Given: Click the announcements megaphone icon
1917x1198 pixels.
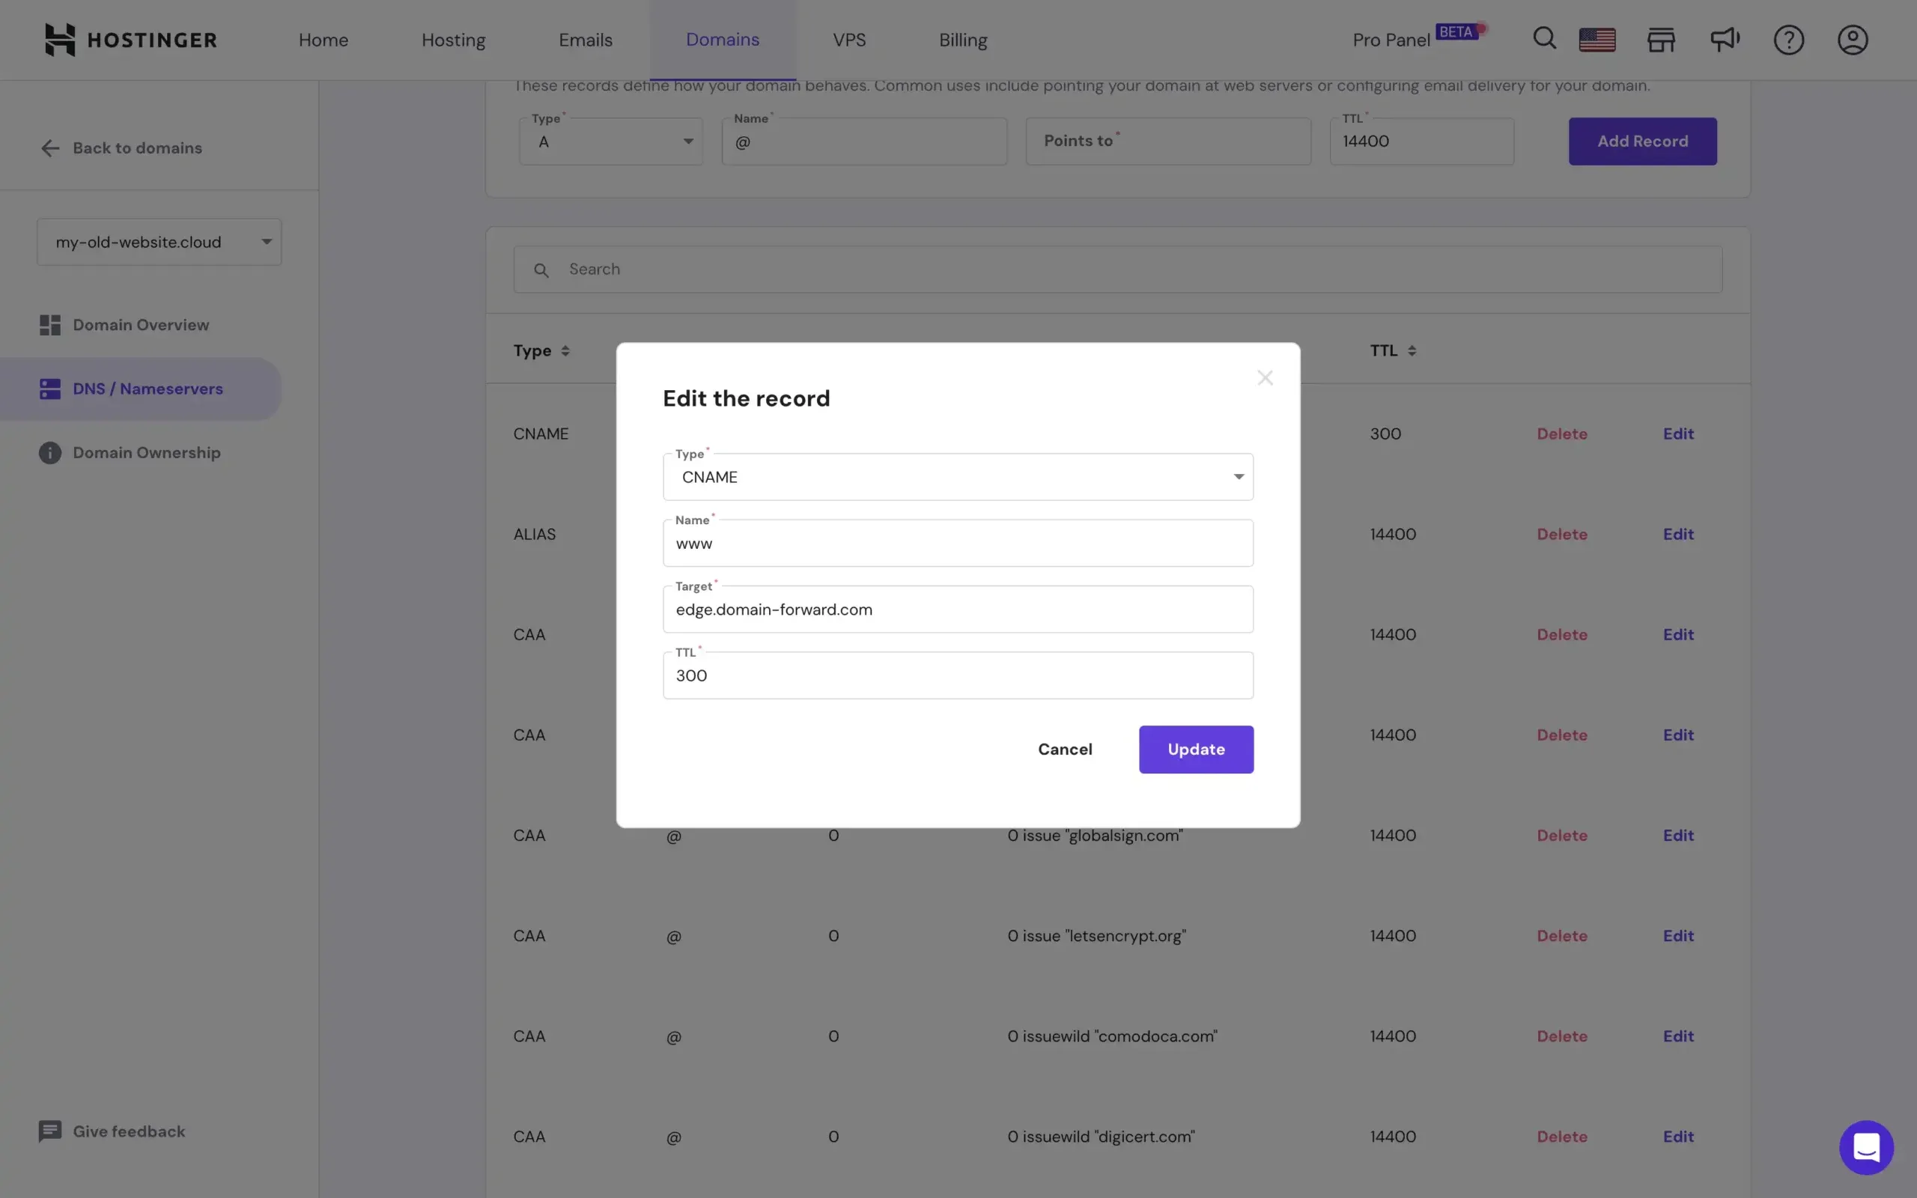Looking at the screenshot, I should [1725, 40].
